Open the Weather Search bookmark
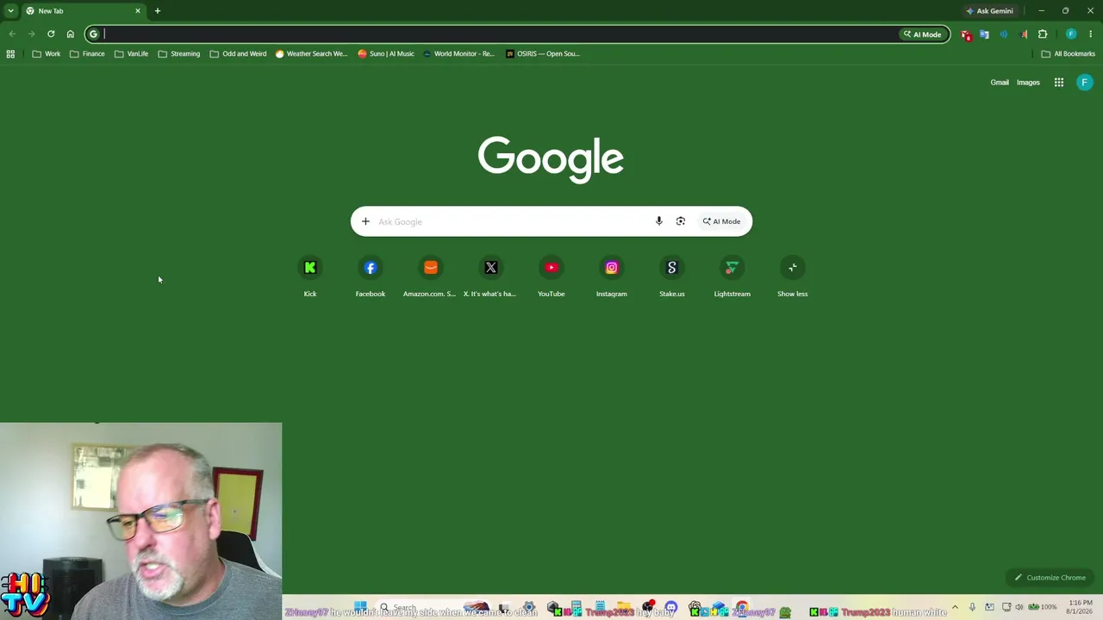The image size is (1103, 620). click(311, 53)
